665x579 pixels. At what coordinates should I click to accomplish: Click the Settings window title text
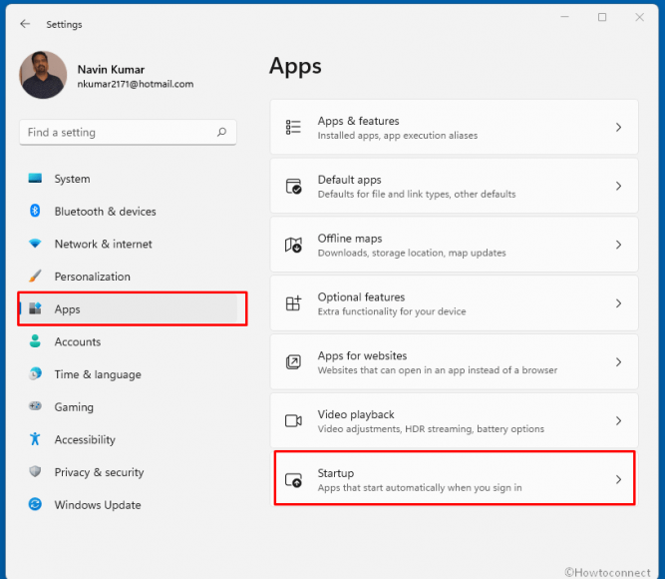click(64, 25)
